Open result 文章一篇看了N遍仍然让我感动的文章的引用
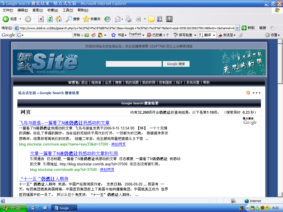The width and height of the screenshot is (283, 212). (x=74, y=153)
